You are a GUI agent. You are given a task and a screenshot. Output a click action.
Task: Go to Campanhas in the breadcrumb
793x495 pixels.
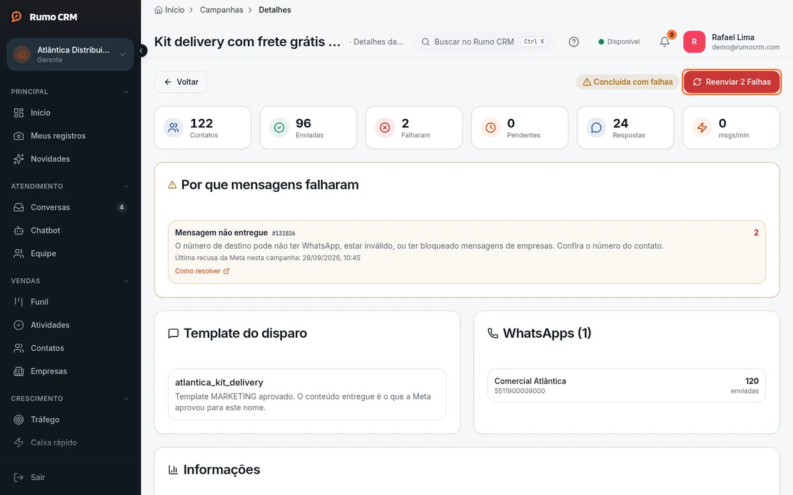(222, 10)
